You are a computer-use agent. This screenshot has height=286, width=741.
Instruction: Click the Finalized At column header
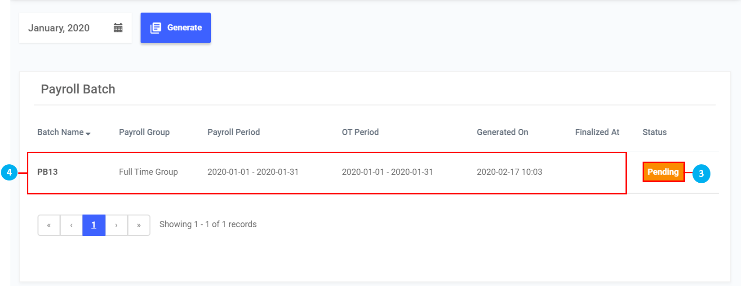(597, 132)
